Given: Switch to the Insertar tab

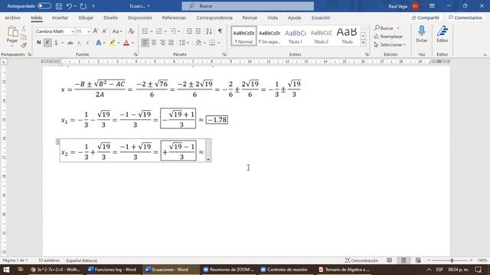Looking at the screenshot, I should (60, 18).
